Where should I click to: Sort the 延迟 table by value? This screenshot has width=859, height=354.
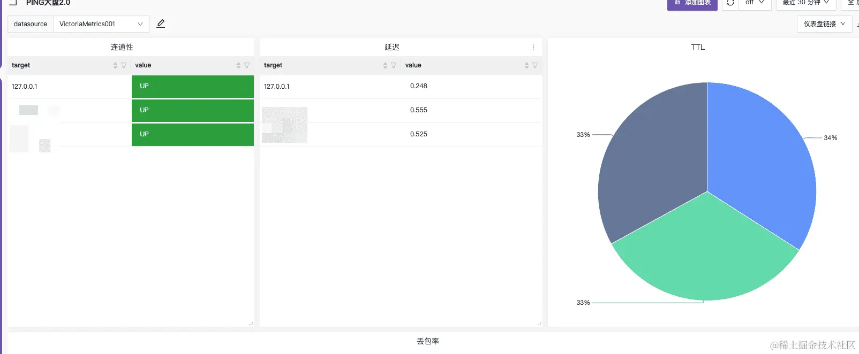coord(526,65)
